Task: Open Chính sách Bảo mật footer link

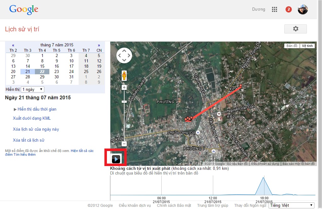Action: 174,206
